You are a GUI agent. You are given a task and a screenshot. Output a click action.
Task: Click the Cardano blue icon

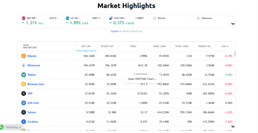[23, 122]
